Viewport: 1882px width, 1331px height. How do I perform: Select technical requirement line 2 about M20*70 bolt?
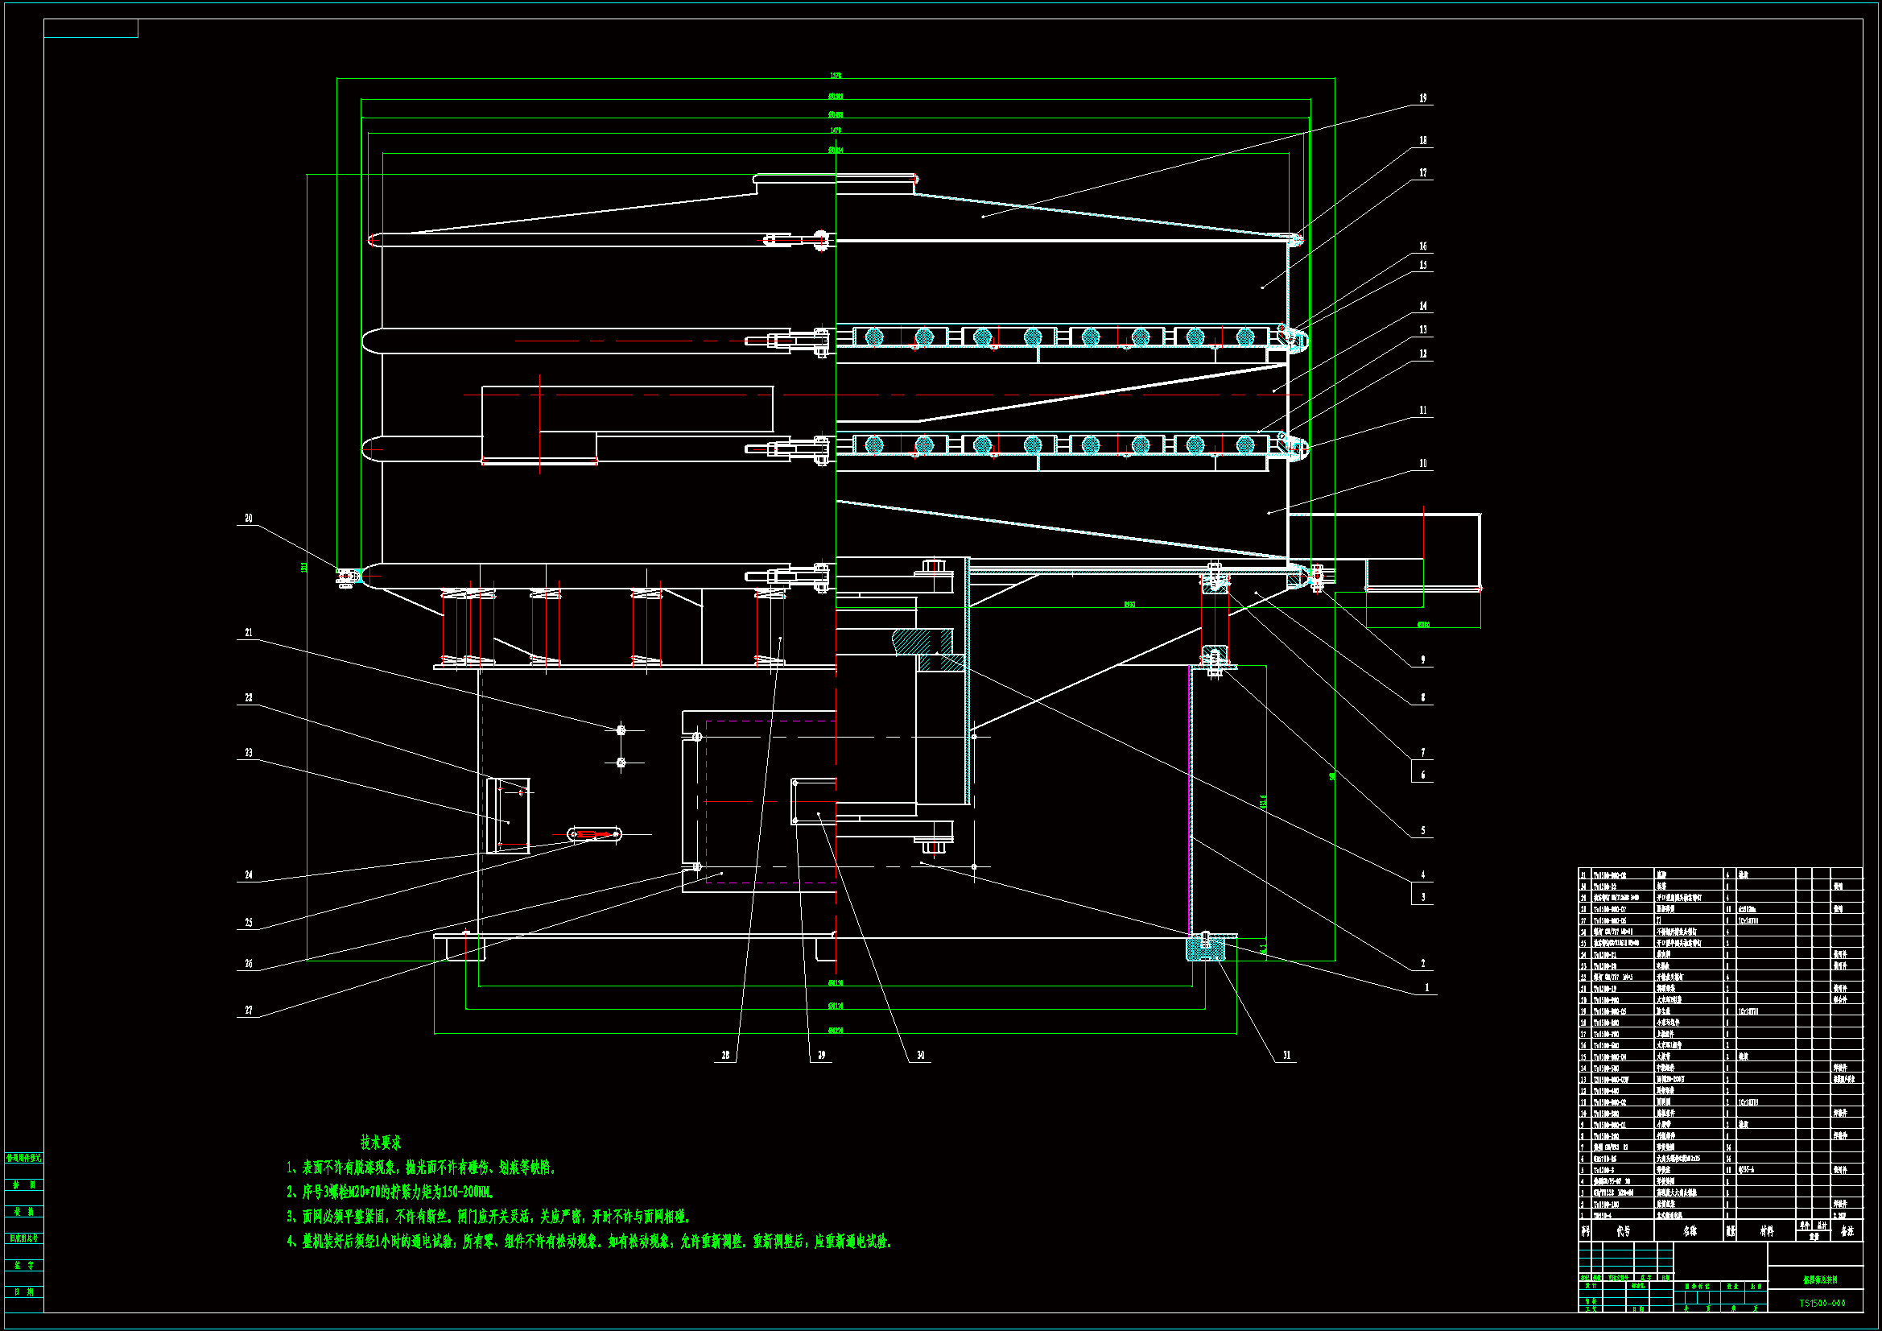[390, 1192]
